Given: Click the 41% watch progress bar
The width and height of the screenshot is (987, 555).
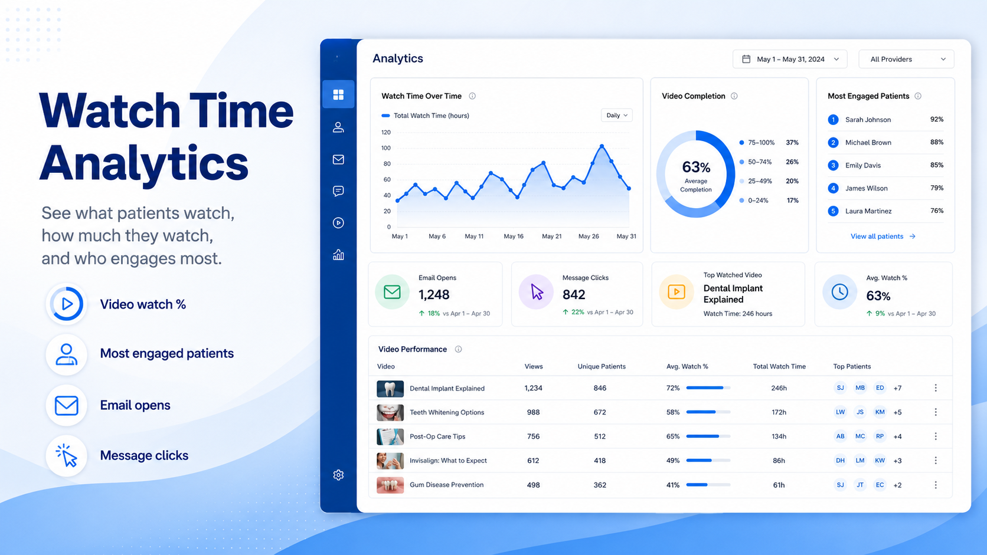Looking at the screenshot, I should point(708,485).
